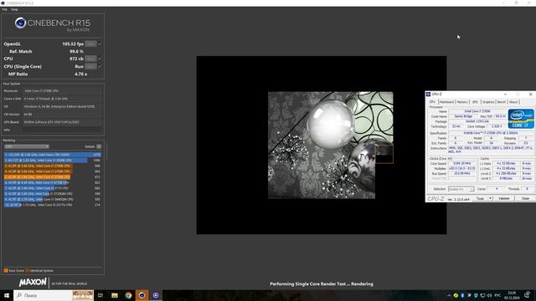Toggle the OpenGL test checkbox

tap(100, 44)
